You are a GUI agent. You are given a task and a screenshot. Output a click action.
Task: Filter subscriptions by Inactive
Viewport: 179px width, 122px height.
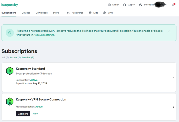coord(28,58)
